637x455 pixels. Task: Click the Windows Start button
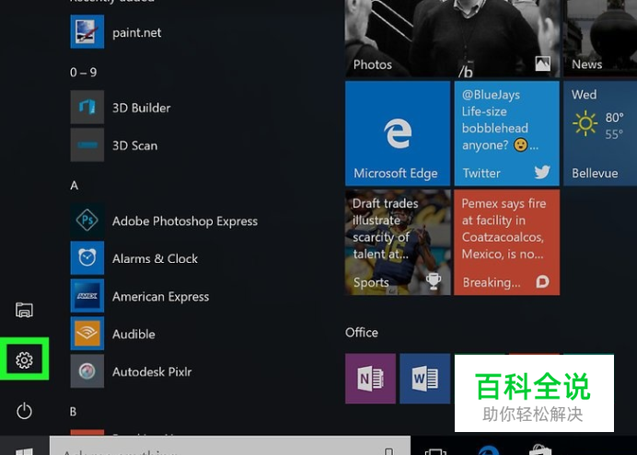tap(24, 446)
